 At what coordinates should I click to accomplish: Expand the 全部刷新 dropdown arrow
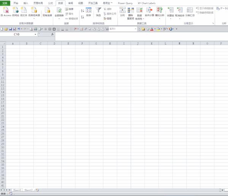pyautogui.click(x=59, y=19)
